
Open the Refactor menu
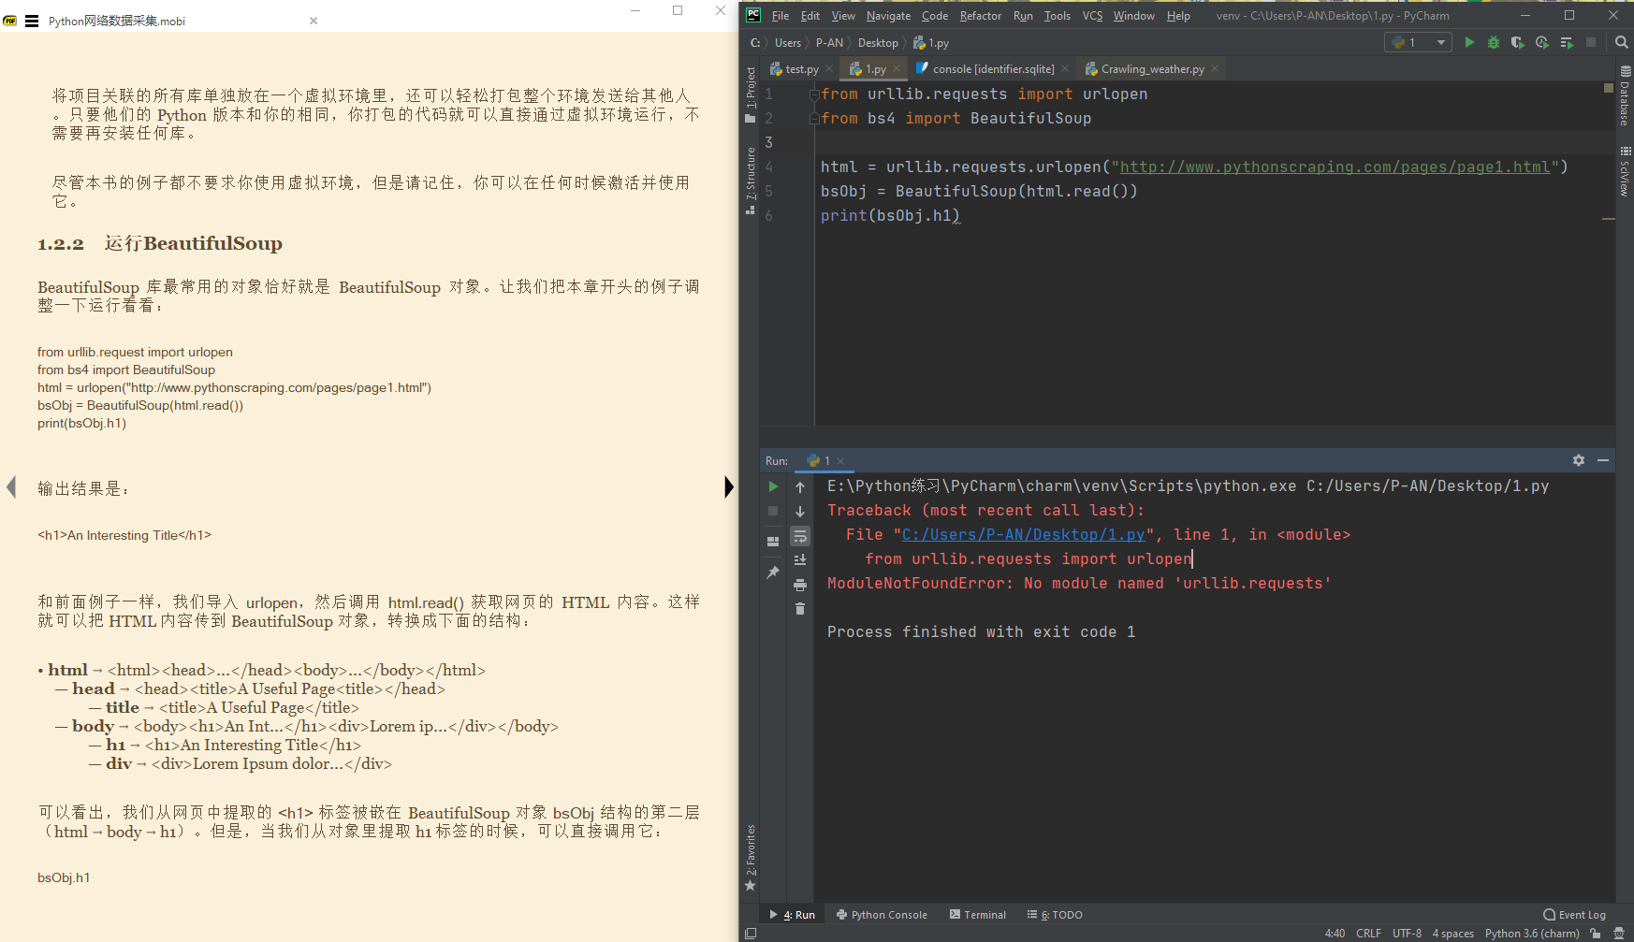point(980,16)
